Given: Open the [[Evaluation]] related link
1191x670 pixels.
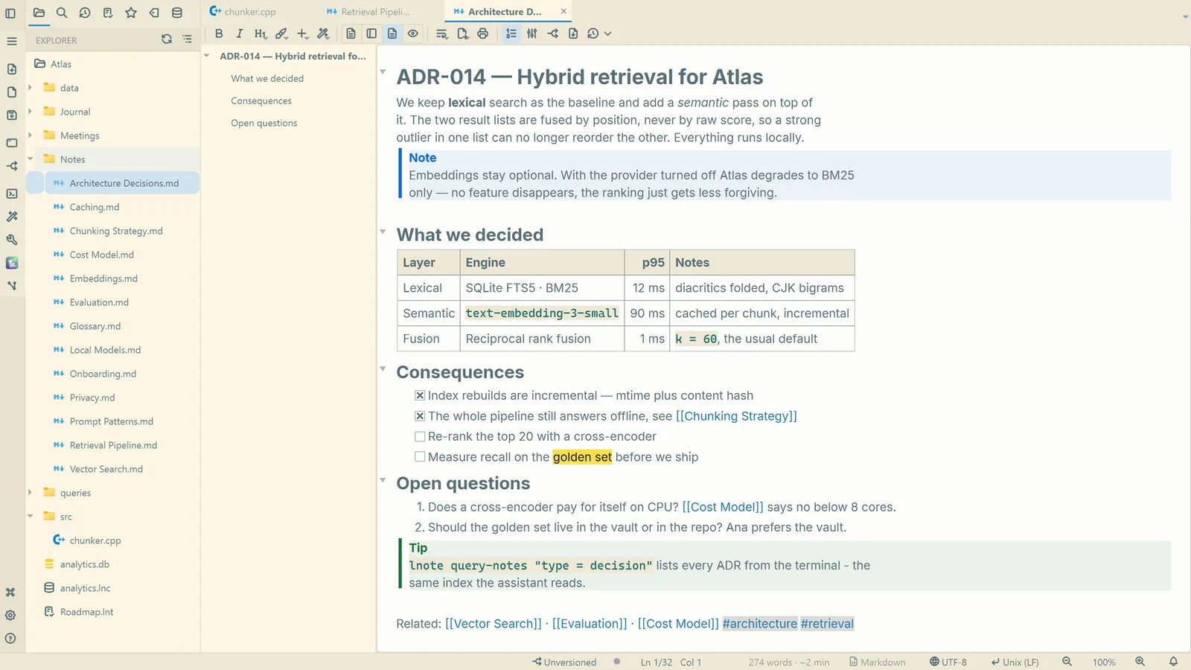Looking at the screenshot, I should [590, 624].
